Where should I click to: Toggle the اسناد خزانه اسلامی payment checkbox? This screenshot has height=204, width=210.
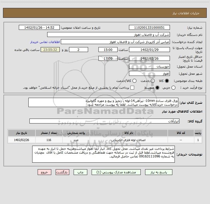point(132,88)
